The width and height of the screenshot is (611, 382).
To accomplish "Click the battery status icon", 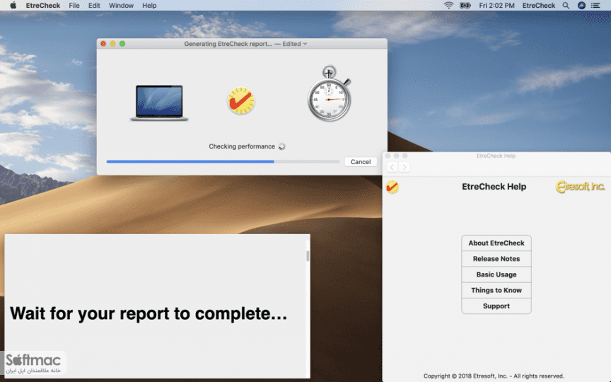I will tap(465, 6).
